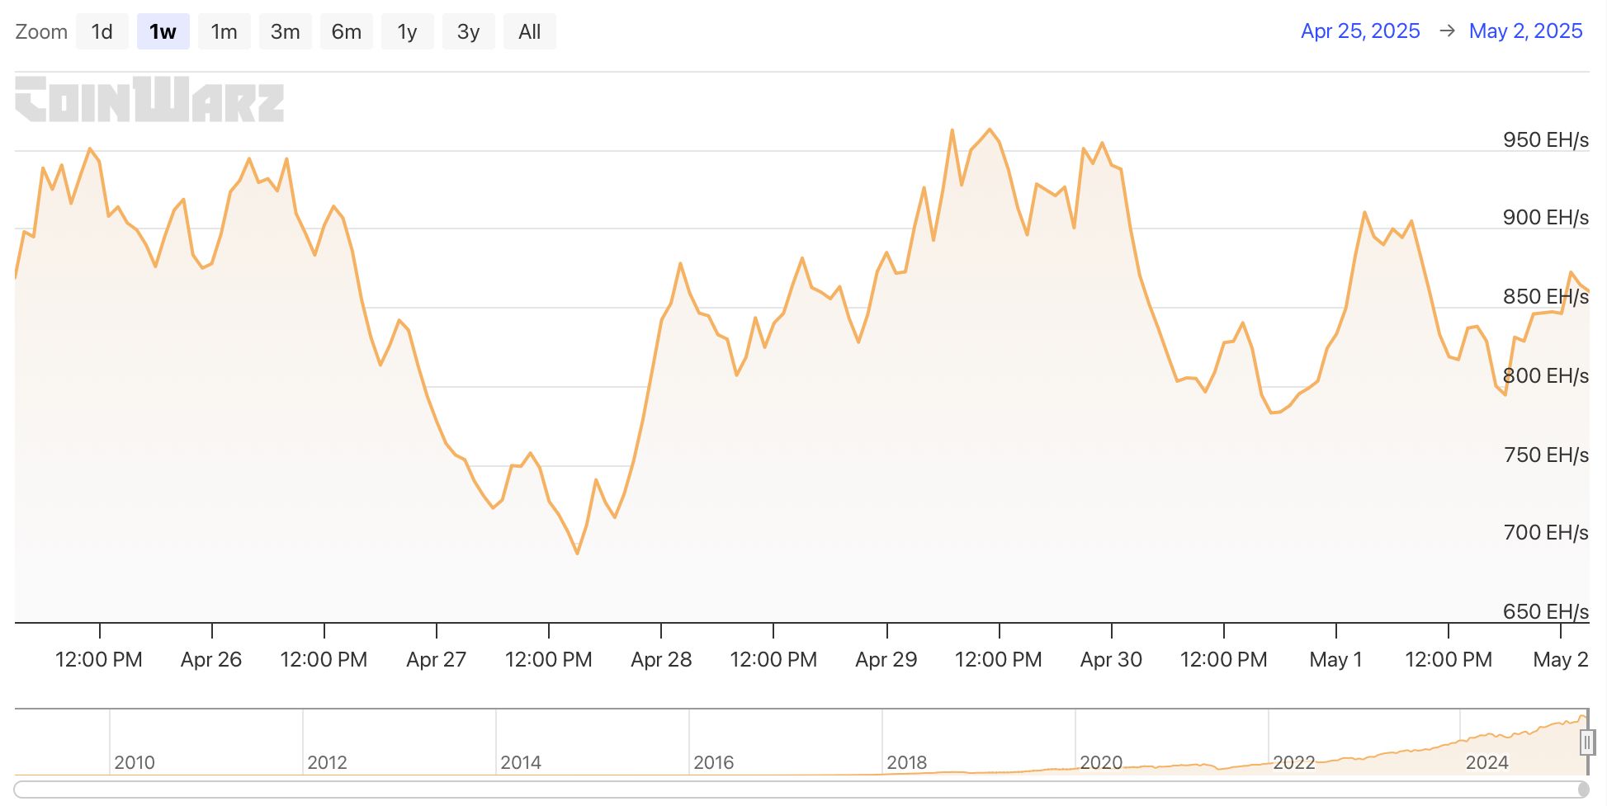Image resolution: width=1607 pixels, height=806 pixels.
Task: Set chart zoom to 3m
Action: (285, 32)
